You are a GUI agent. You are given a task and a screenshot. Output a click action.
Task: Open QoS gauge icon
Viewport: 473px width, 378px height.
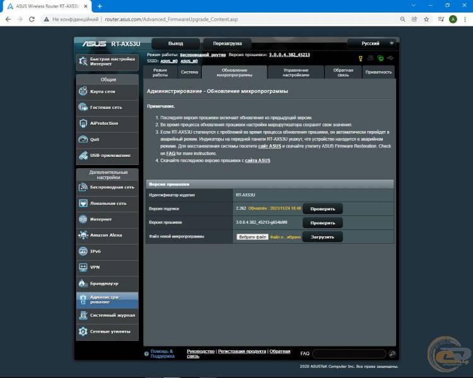(x=83, y=139)
